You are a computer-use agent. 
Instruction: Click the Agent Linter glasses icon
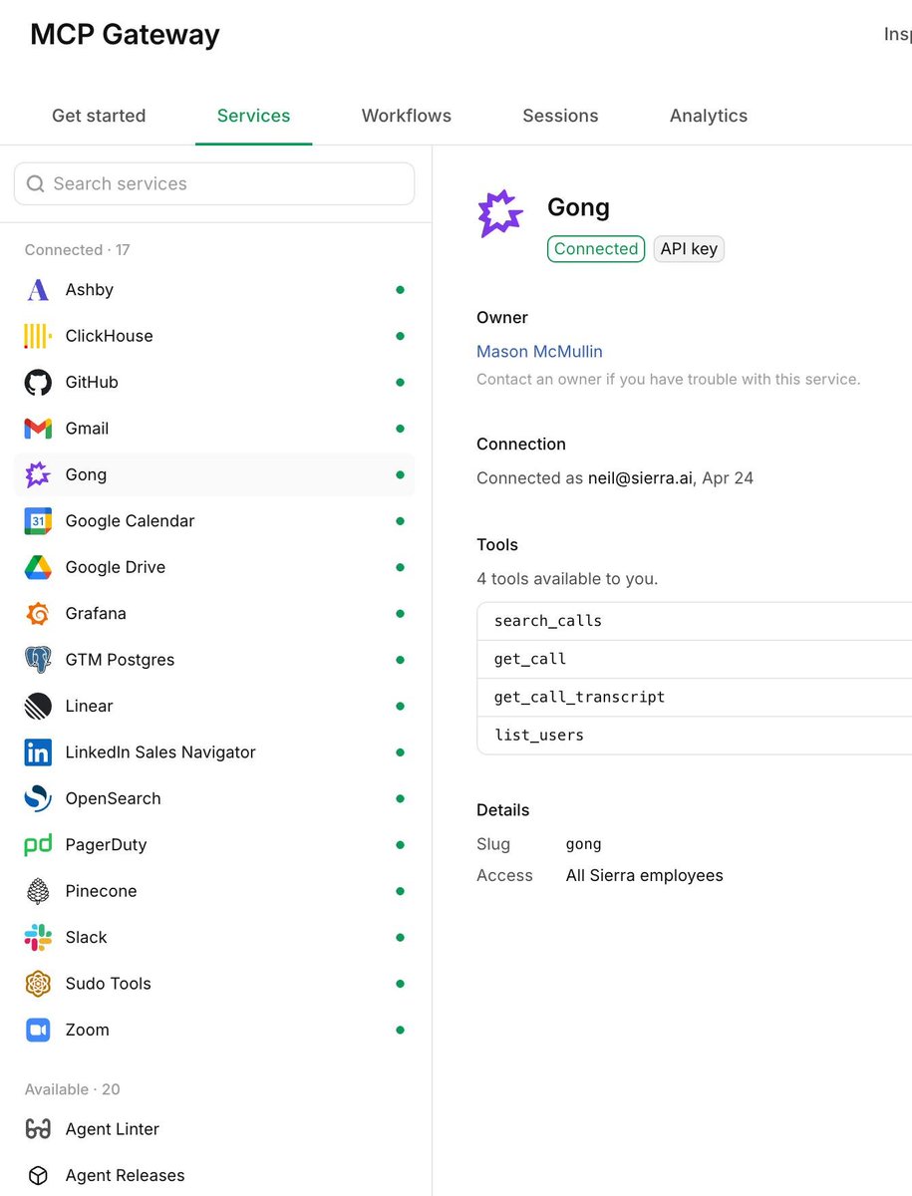click(38, 1129)
